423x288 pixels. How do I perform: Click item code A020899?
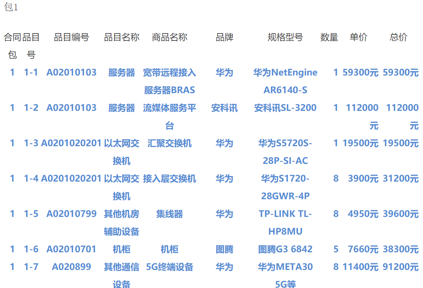point(72,267)
